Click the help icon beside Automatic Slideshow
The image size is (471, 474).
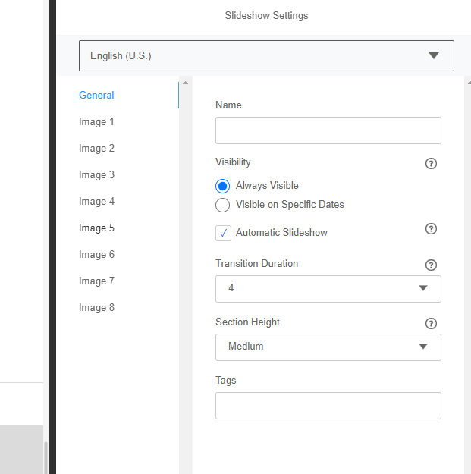pyautogui.click(x=431, y=229)
